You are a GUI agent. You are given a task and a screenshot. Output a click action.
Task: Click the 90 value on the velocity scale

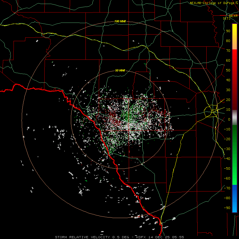pos(228,31)
